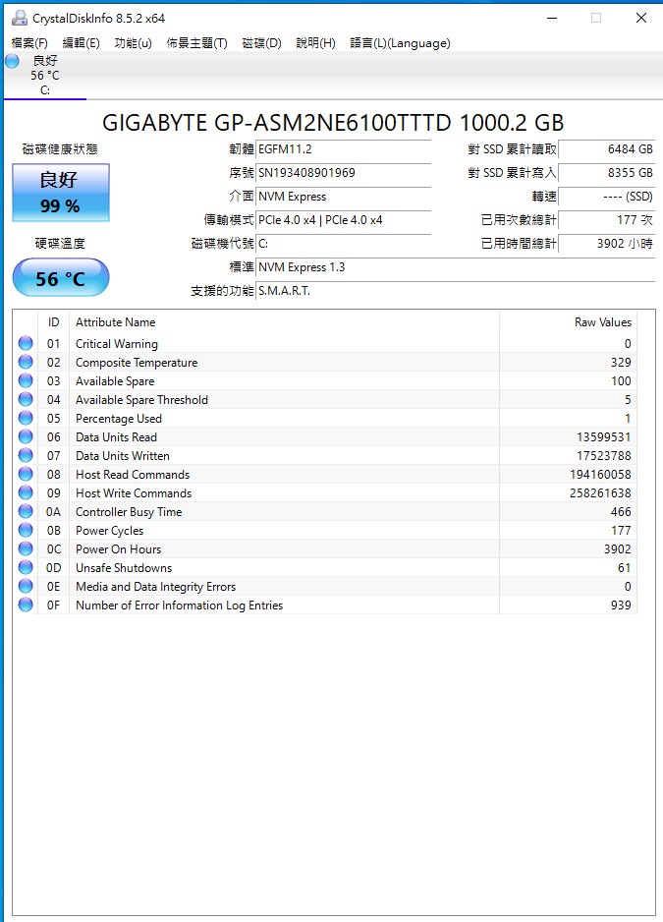Image resolution: width=663 pixels, height=922 pixels.
Task: Select the C: drive tab at top
Action: click(45, 76)
